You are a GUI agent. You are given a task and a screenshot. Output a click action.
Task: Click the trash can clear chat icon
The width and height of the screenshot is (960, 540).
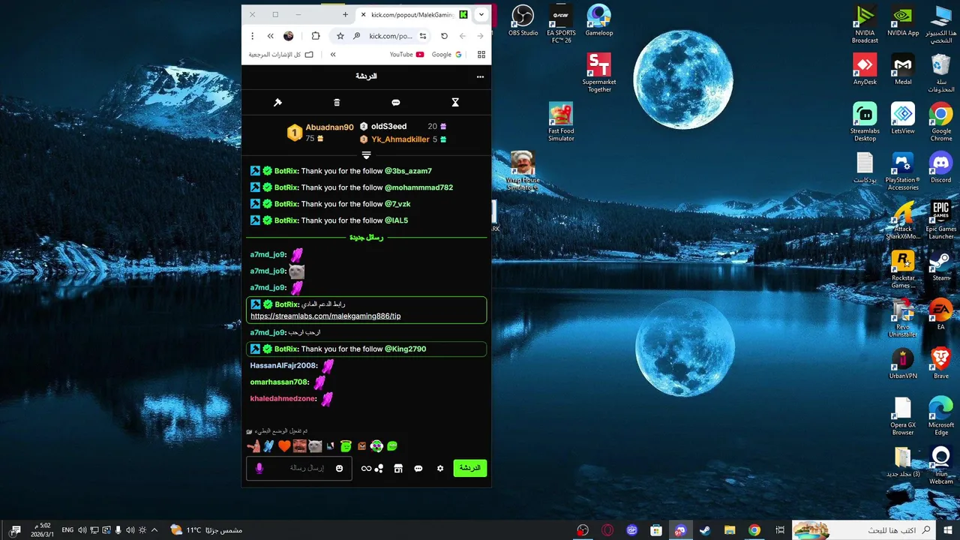pos(337,103)
